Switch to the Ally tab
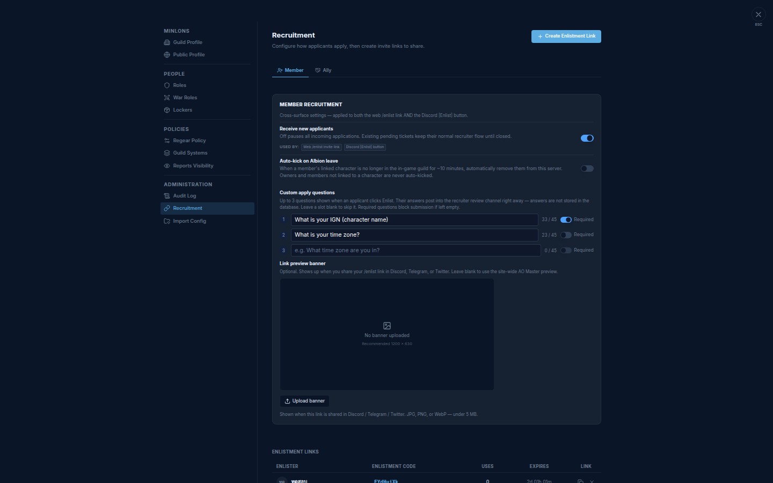Viewport: 773px width, 483px height. pyautogui.click(x=323, y=70)
